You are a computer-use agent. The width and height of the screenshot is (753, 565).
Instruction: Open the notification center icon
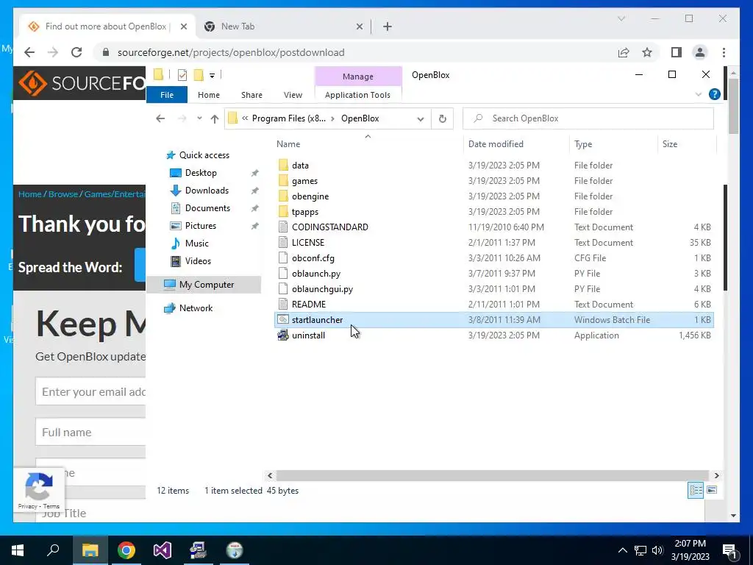[729, 551]
